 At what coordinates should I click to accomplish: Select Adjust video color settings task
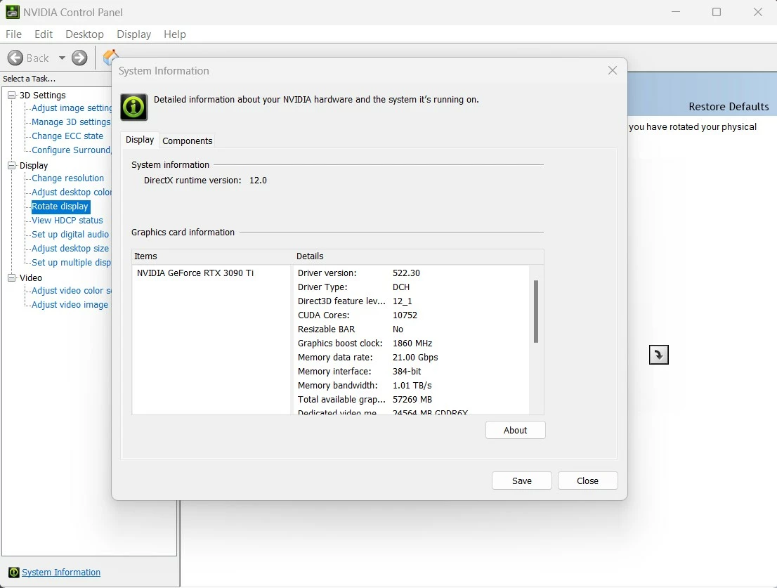72,291
